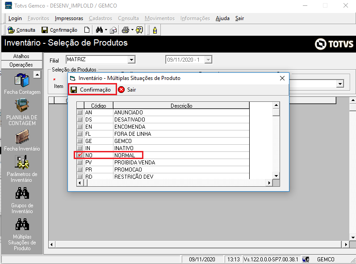356x264 pixels.
Task: Click the status bar version Vs.122.0.0.0-SP7.00.38.1
Action: [x=271, y=259]
